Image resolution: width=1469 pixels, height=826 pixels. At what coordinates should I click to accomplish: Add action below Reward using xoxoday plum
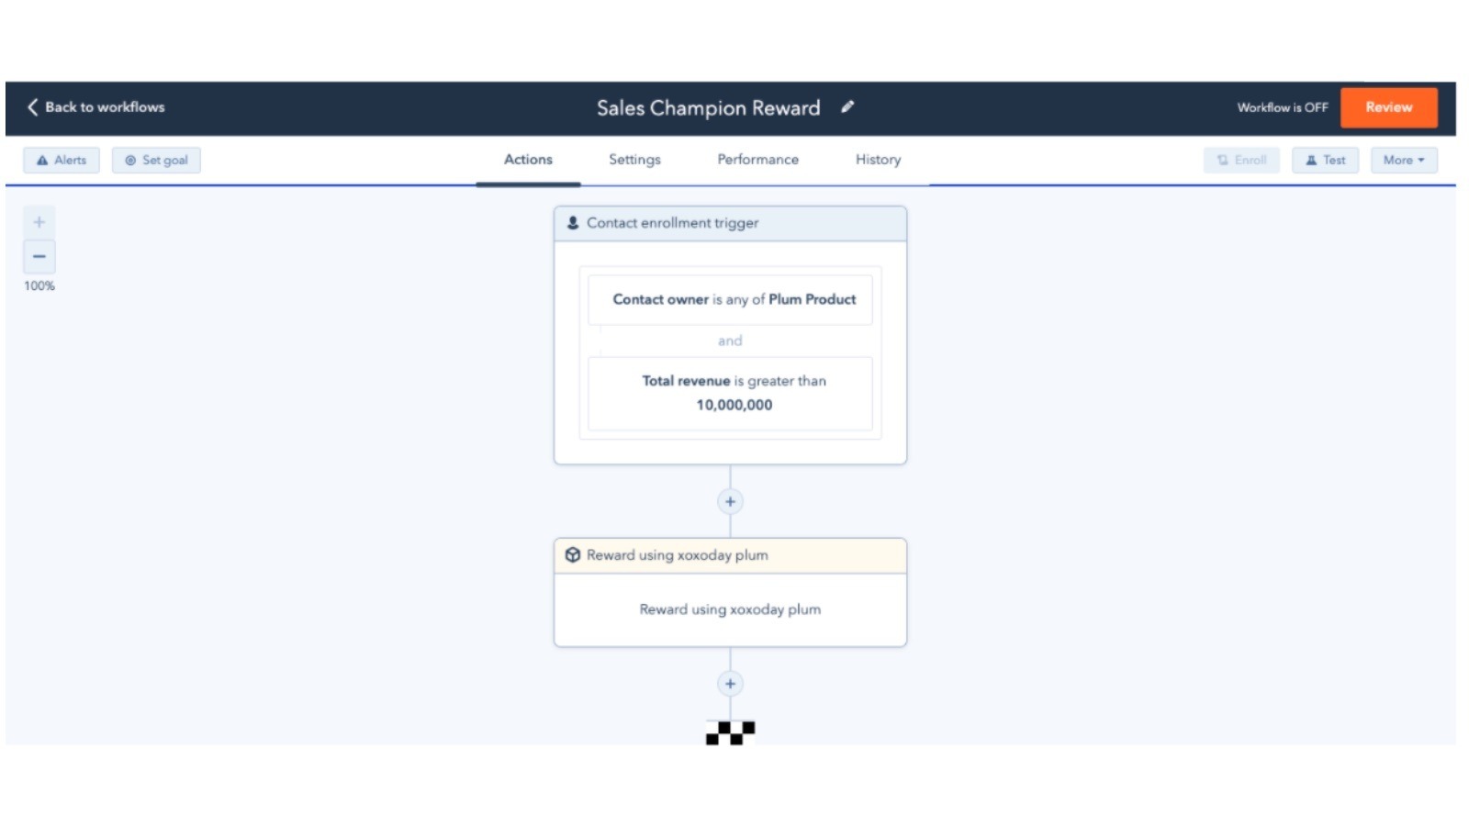pyautogui.click(x=730, y=684)
